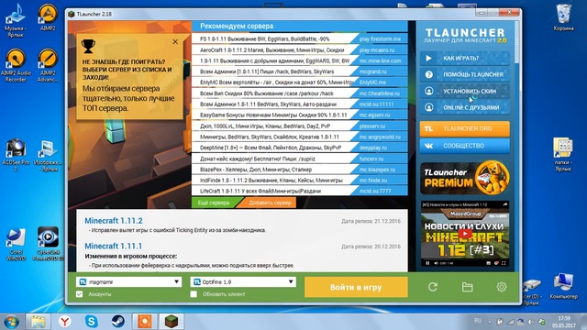Select the CyberLink PowerDVD desktop icon
The width and height of the screenshot is (587, 330).
(x=48, y=244)
